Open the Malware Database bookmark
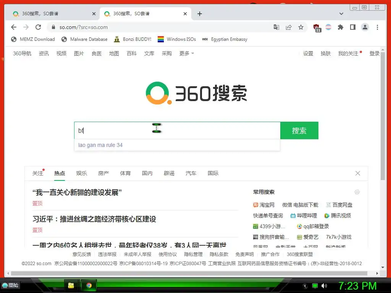 point(84,39)
